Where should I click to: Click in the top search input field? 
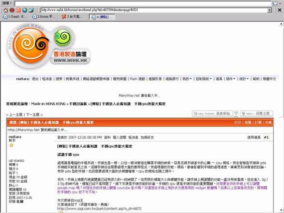pyautogui.click(x=142, y=3)
